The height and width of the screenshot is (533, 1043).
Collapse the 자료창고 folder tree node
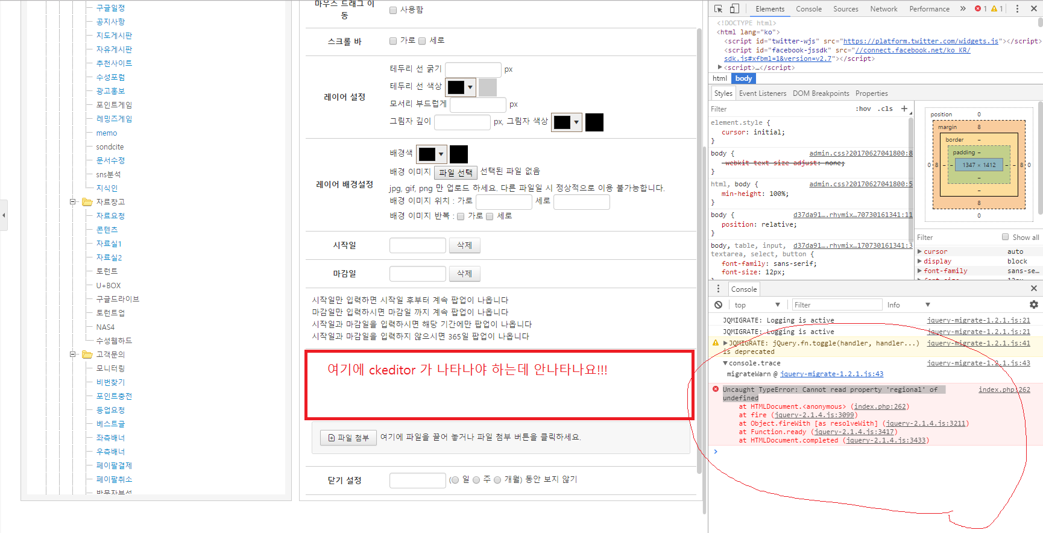pos(72,202)
